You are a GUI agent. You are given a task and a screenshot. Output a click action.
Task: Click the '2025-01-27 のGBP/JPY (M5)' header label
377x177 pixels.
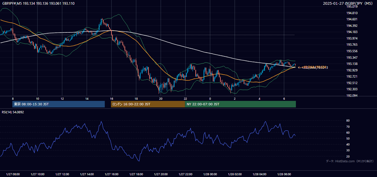pos(348,4)
